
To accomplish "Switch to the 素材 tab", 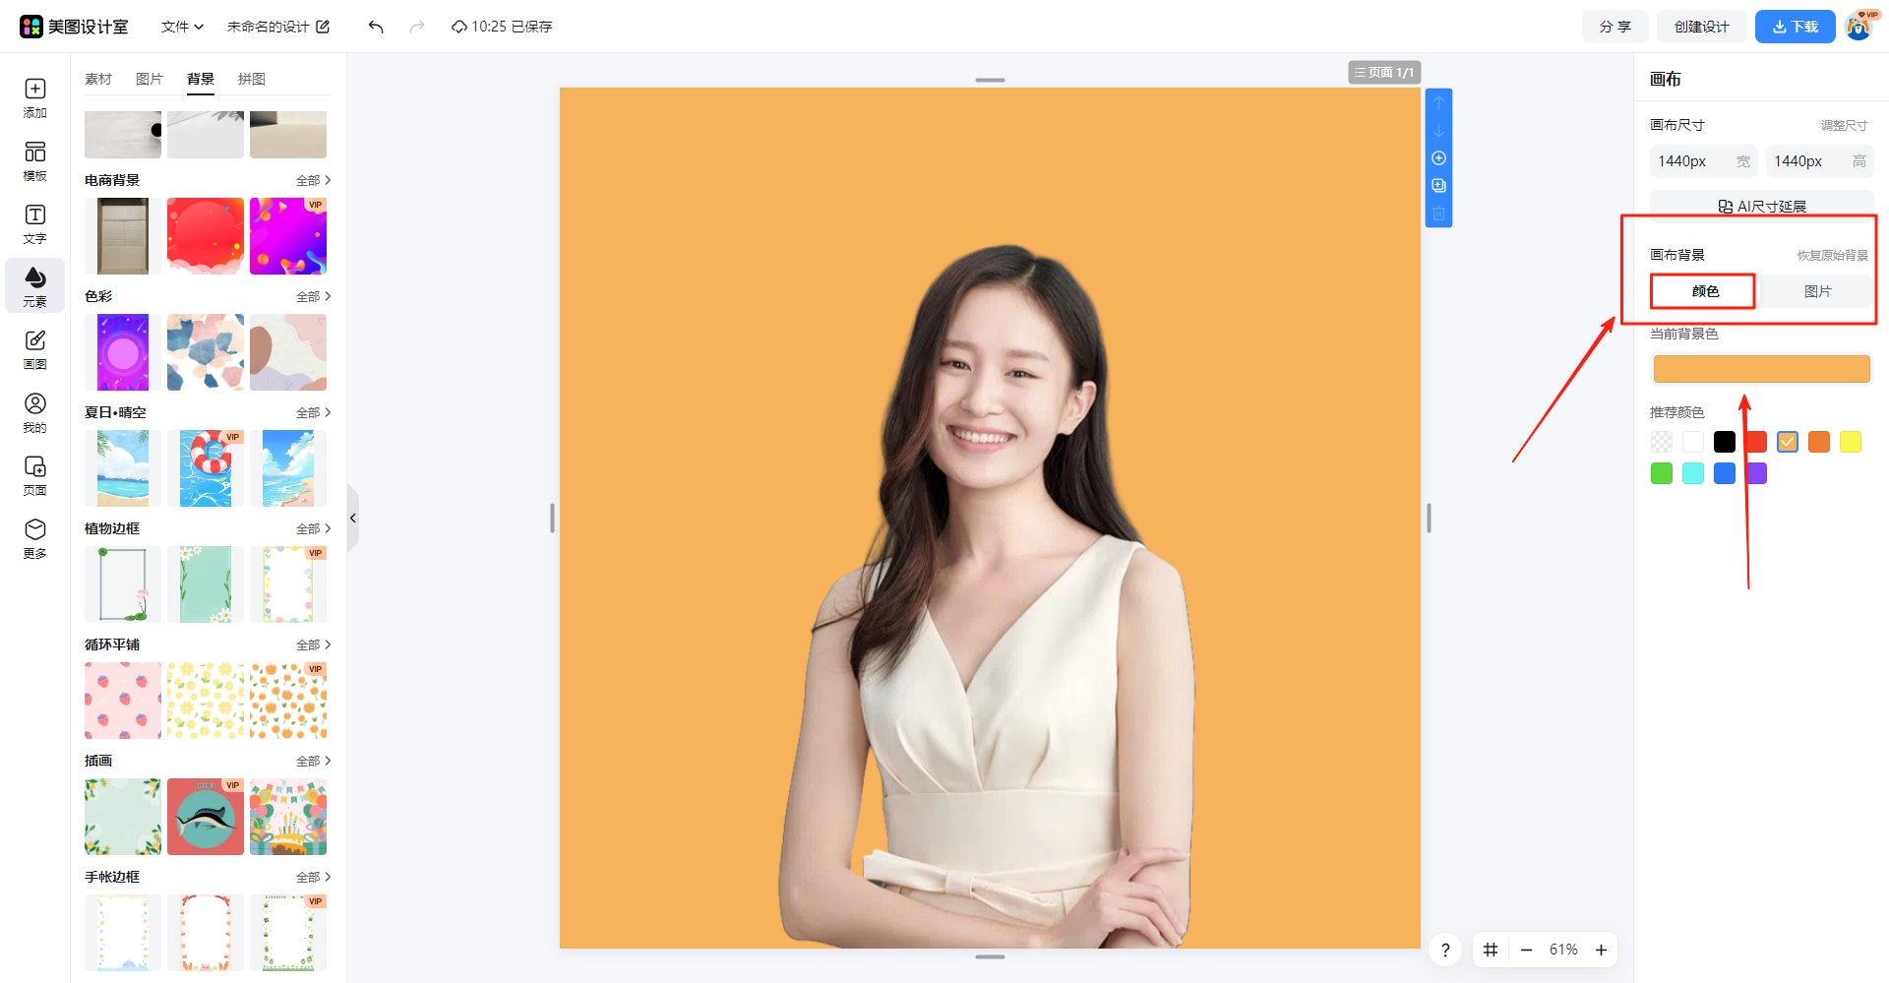I will click(98, 79).
